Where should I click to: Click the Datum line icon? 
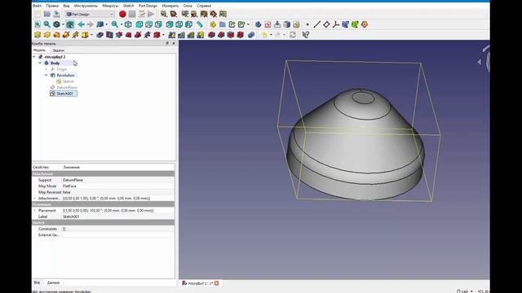click(x=316, y=24)
